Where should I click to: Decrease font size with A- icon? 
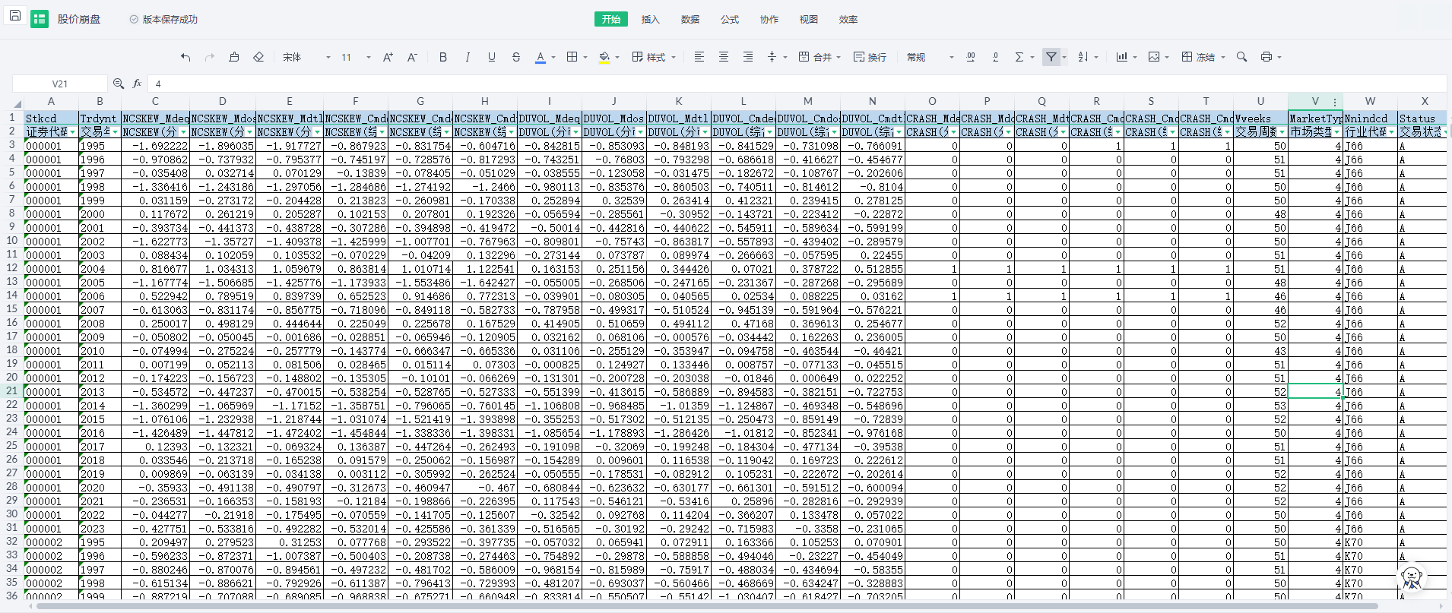point(412,57)
